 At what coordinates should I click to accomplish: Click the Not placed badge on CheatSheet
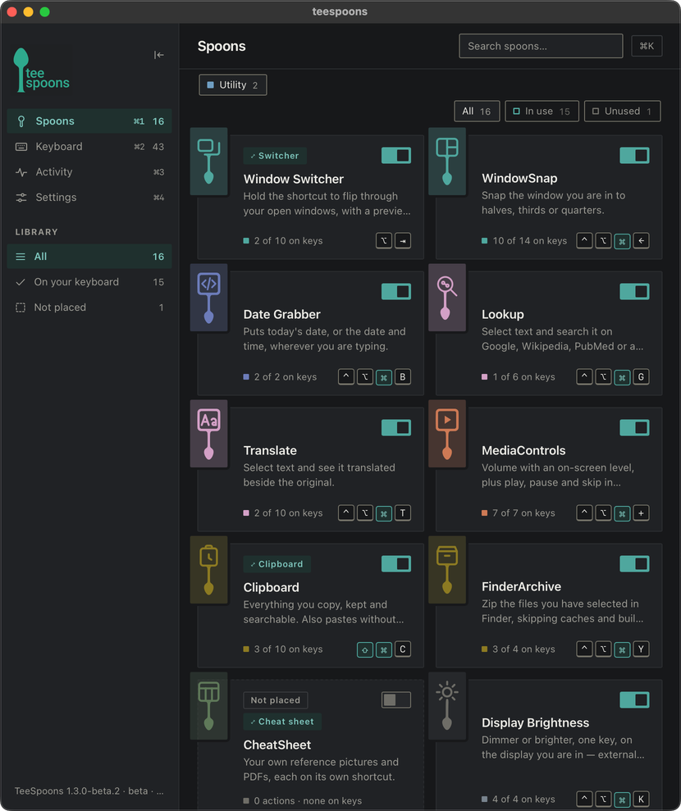276,700
